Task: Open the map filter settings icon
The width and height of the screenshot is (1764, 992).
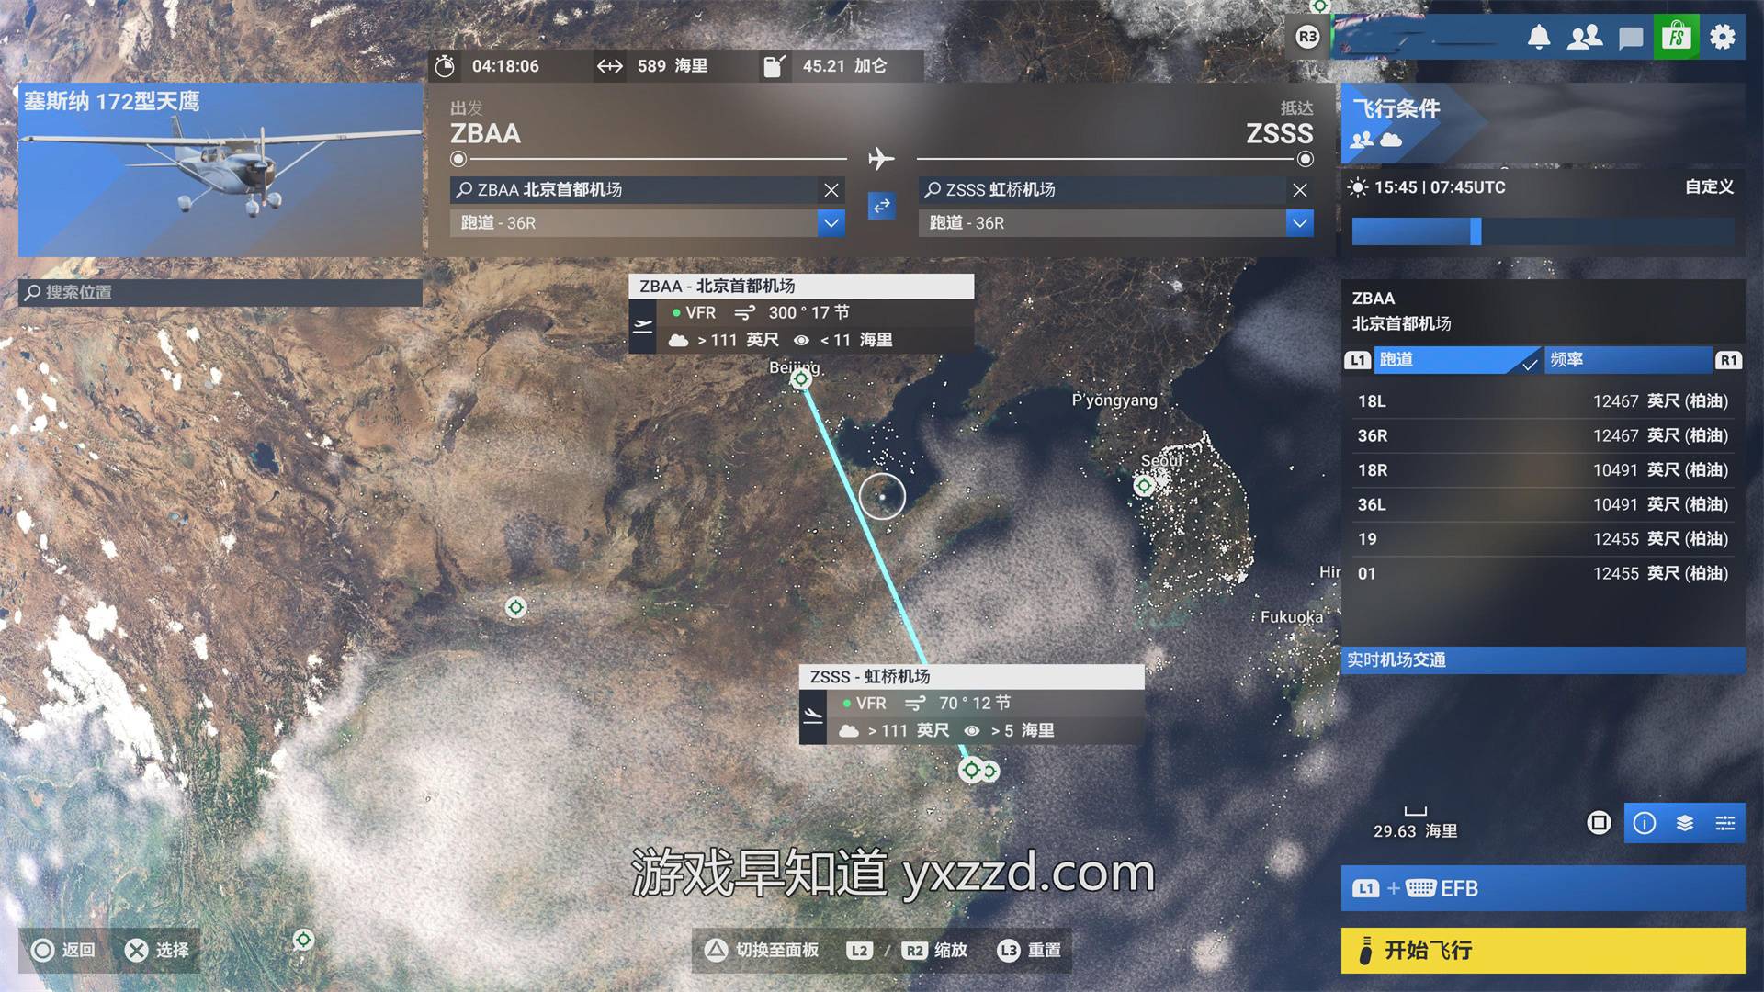Action: pos(1725,823)
